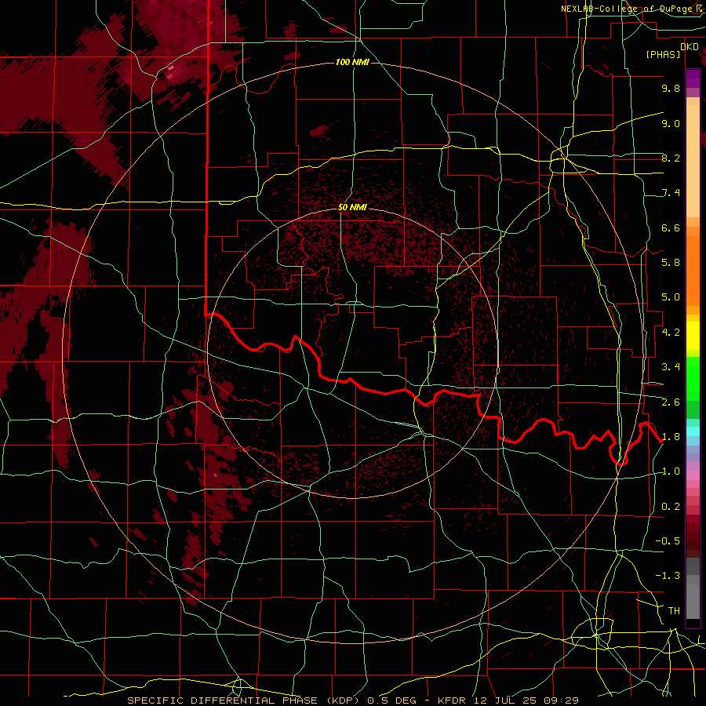Click the cyan segment of color bar

[x=693, y=431]
